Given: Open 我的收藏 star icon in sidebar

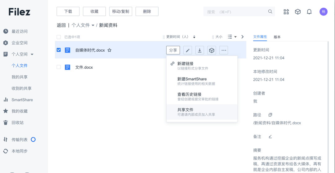Looking at the screenshot, I should tap(6, 111).
